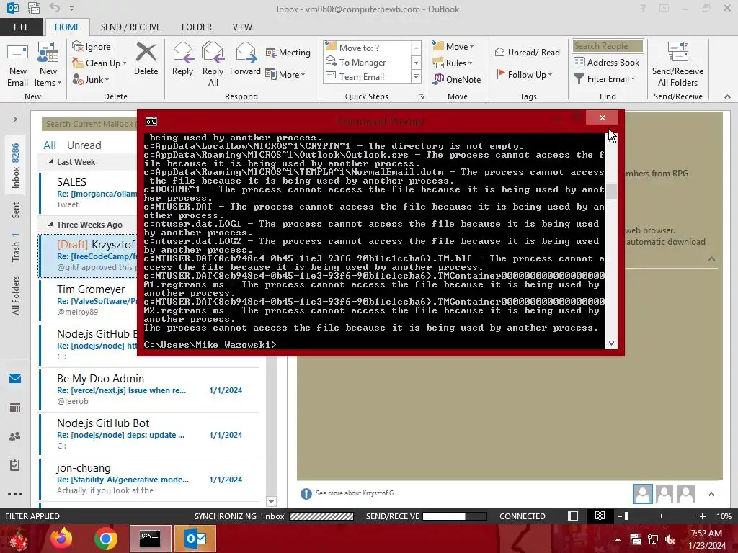Open Firefox from taskbar
This screenshot has width=738, height=553.
61,539
